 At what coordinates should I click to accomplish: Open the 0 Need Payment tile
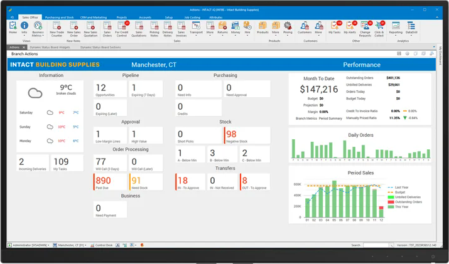[x=110, y=209]
